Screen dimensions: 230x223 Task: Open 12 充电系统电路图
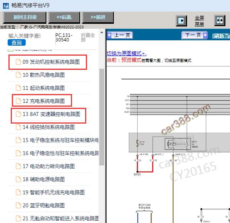pos(44,101)
